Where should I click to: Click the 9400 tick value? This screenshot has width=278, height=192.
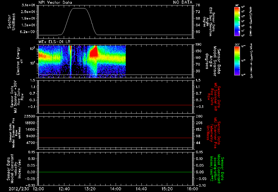[x=31, y=136]
